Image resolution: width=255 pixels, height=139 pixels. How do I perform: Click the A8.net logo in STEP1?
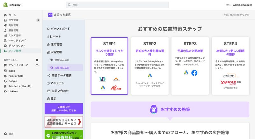click(116, 88)
